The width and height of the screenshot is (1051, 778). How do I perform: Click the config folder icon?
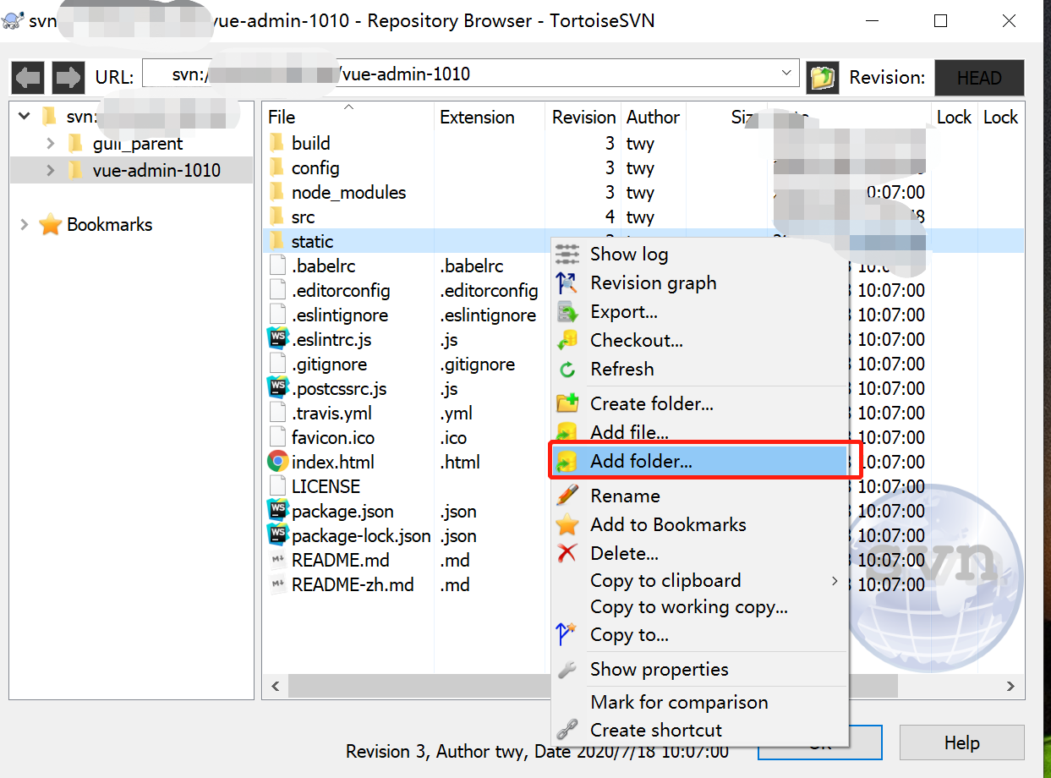point(276,167)
